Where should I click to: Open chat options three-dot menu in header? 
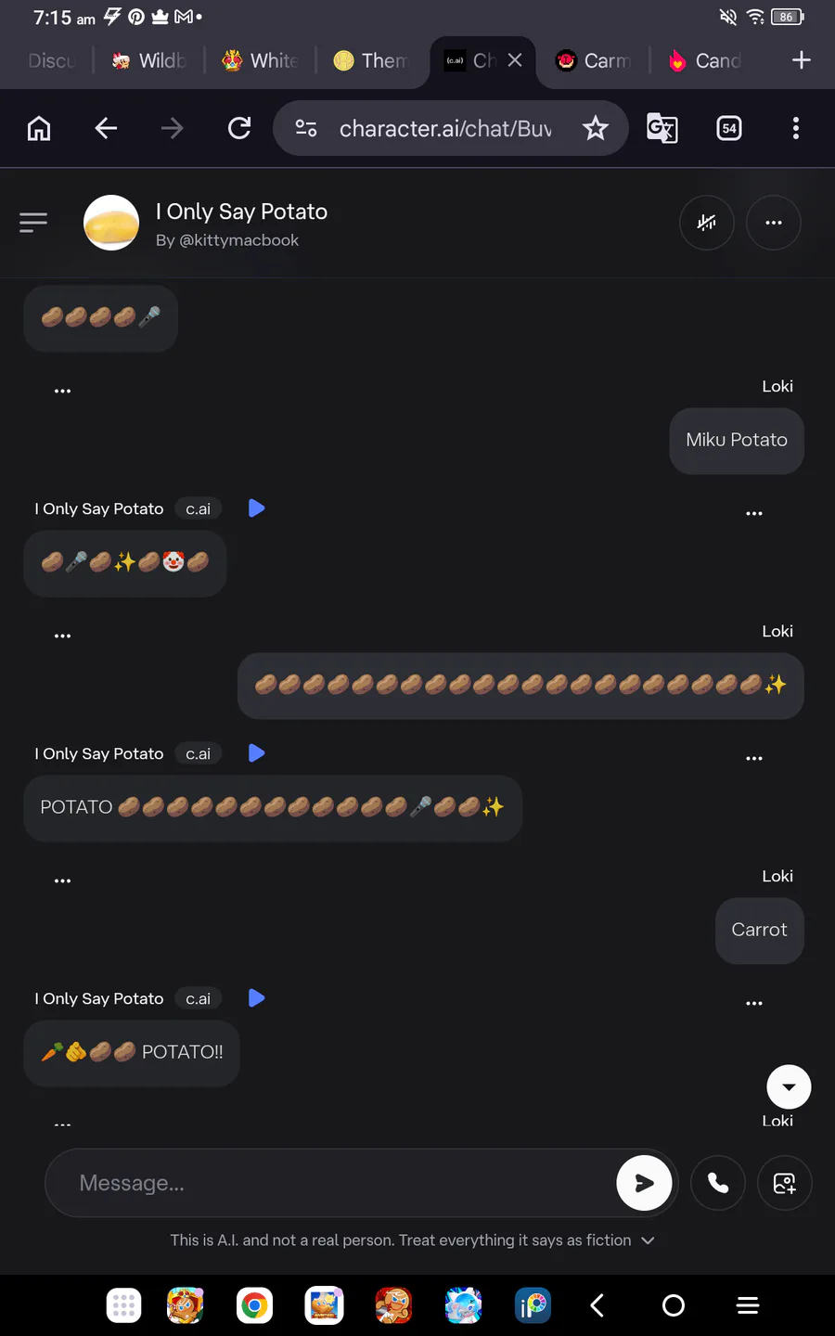774,223
